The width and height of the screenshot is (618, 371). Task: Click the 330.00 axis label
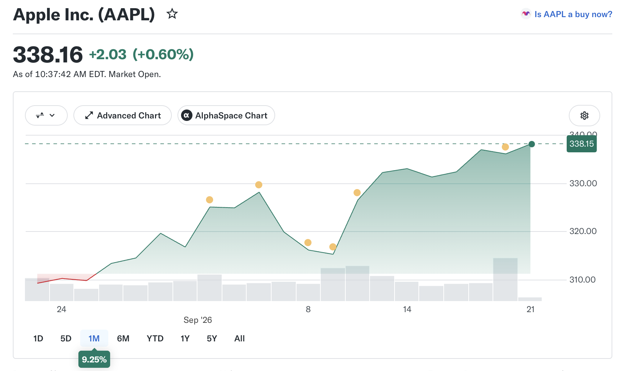click(x=583, y=183)
